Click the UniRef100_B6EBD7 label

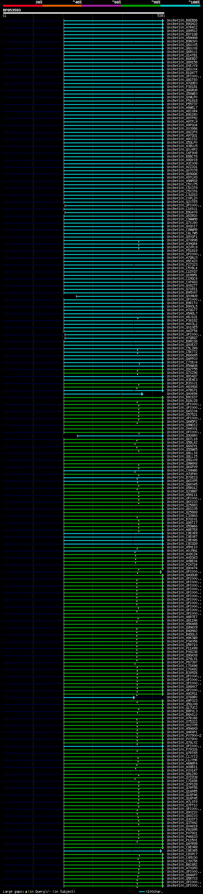pyautogui.click(x=182, y=59)
